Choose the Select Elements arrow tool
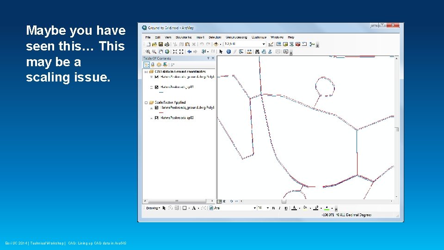The image size is (444, 250). [x=221, y=51]
